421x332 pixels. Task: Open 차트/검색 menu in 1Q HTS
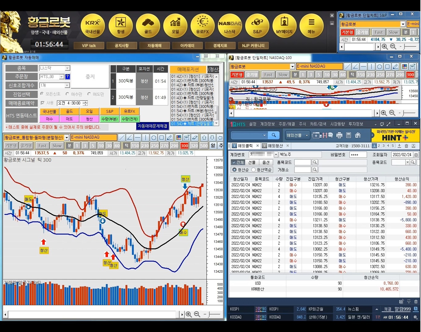pos(318,124)
